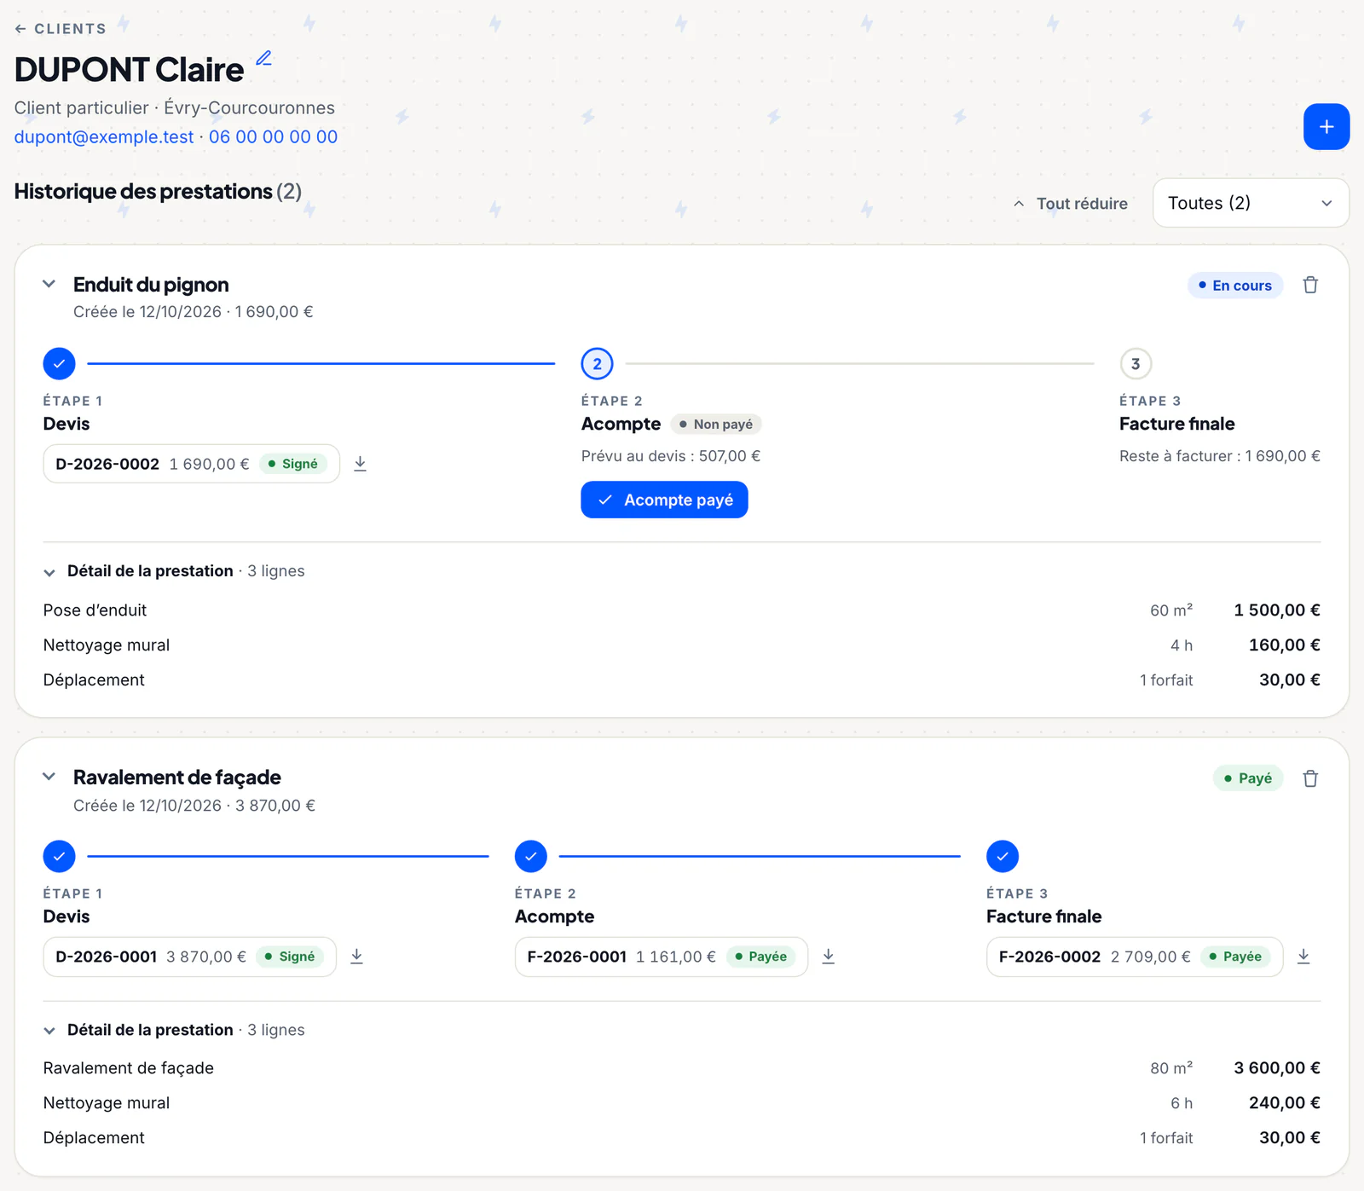1364x1191 pixels.
Task: Click the Prévu au devis : 507,00 € text
Action: [671, 456]
